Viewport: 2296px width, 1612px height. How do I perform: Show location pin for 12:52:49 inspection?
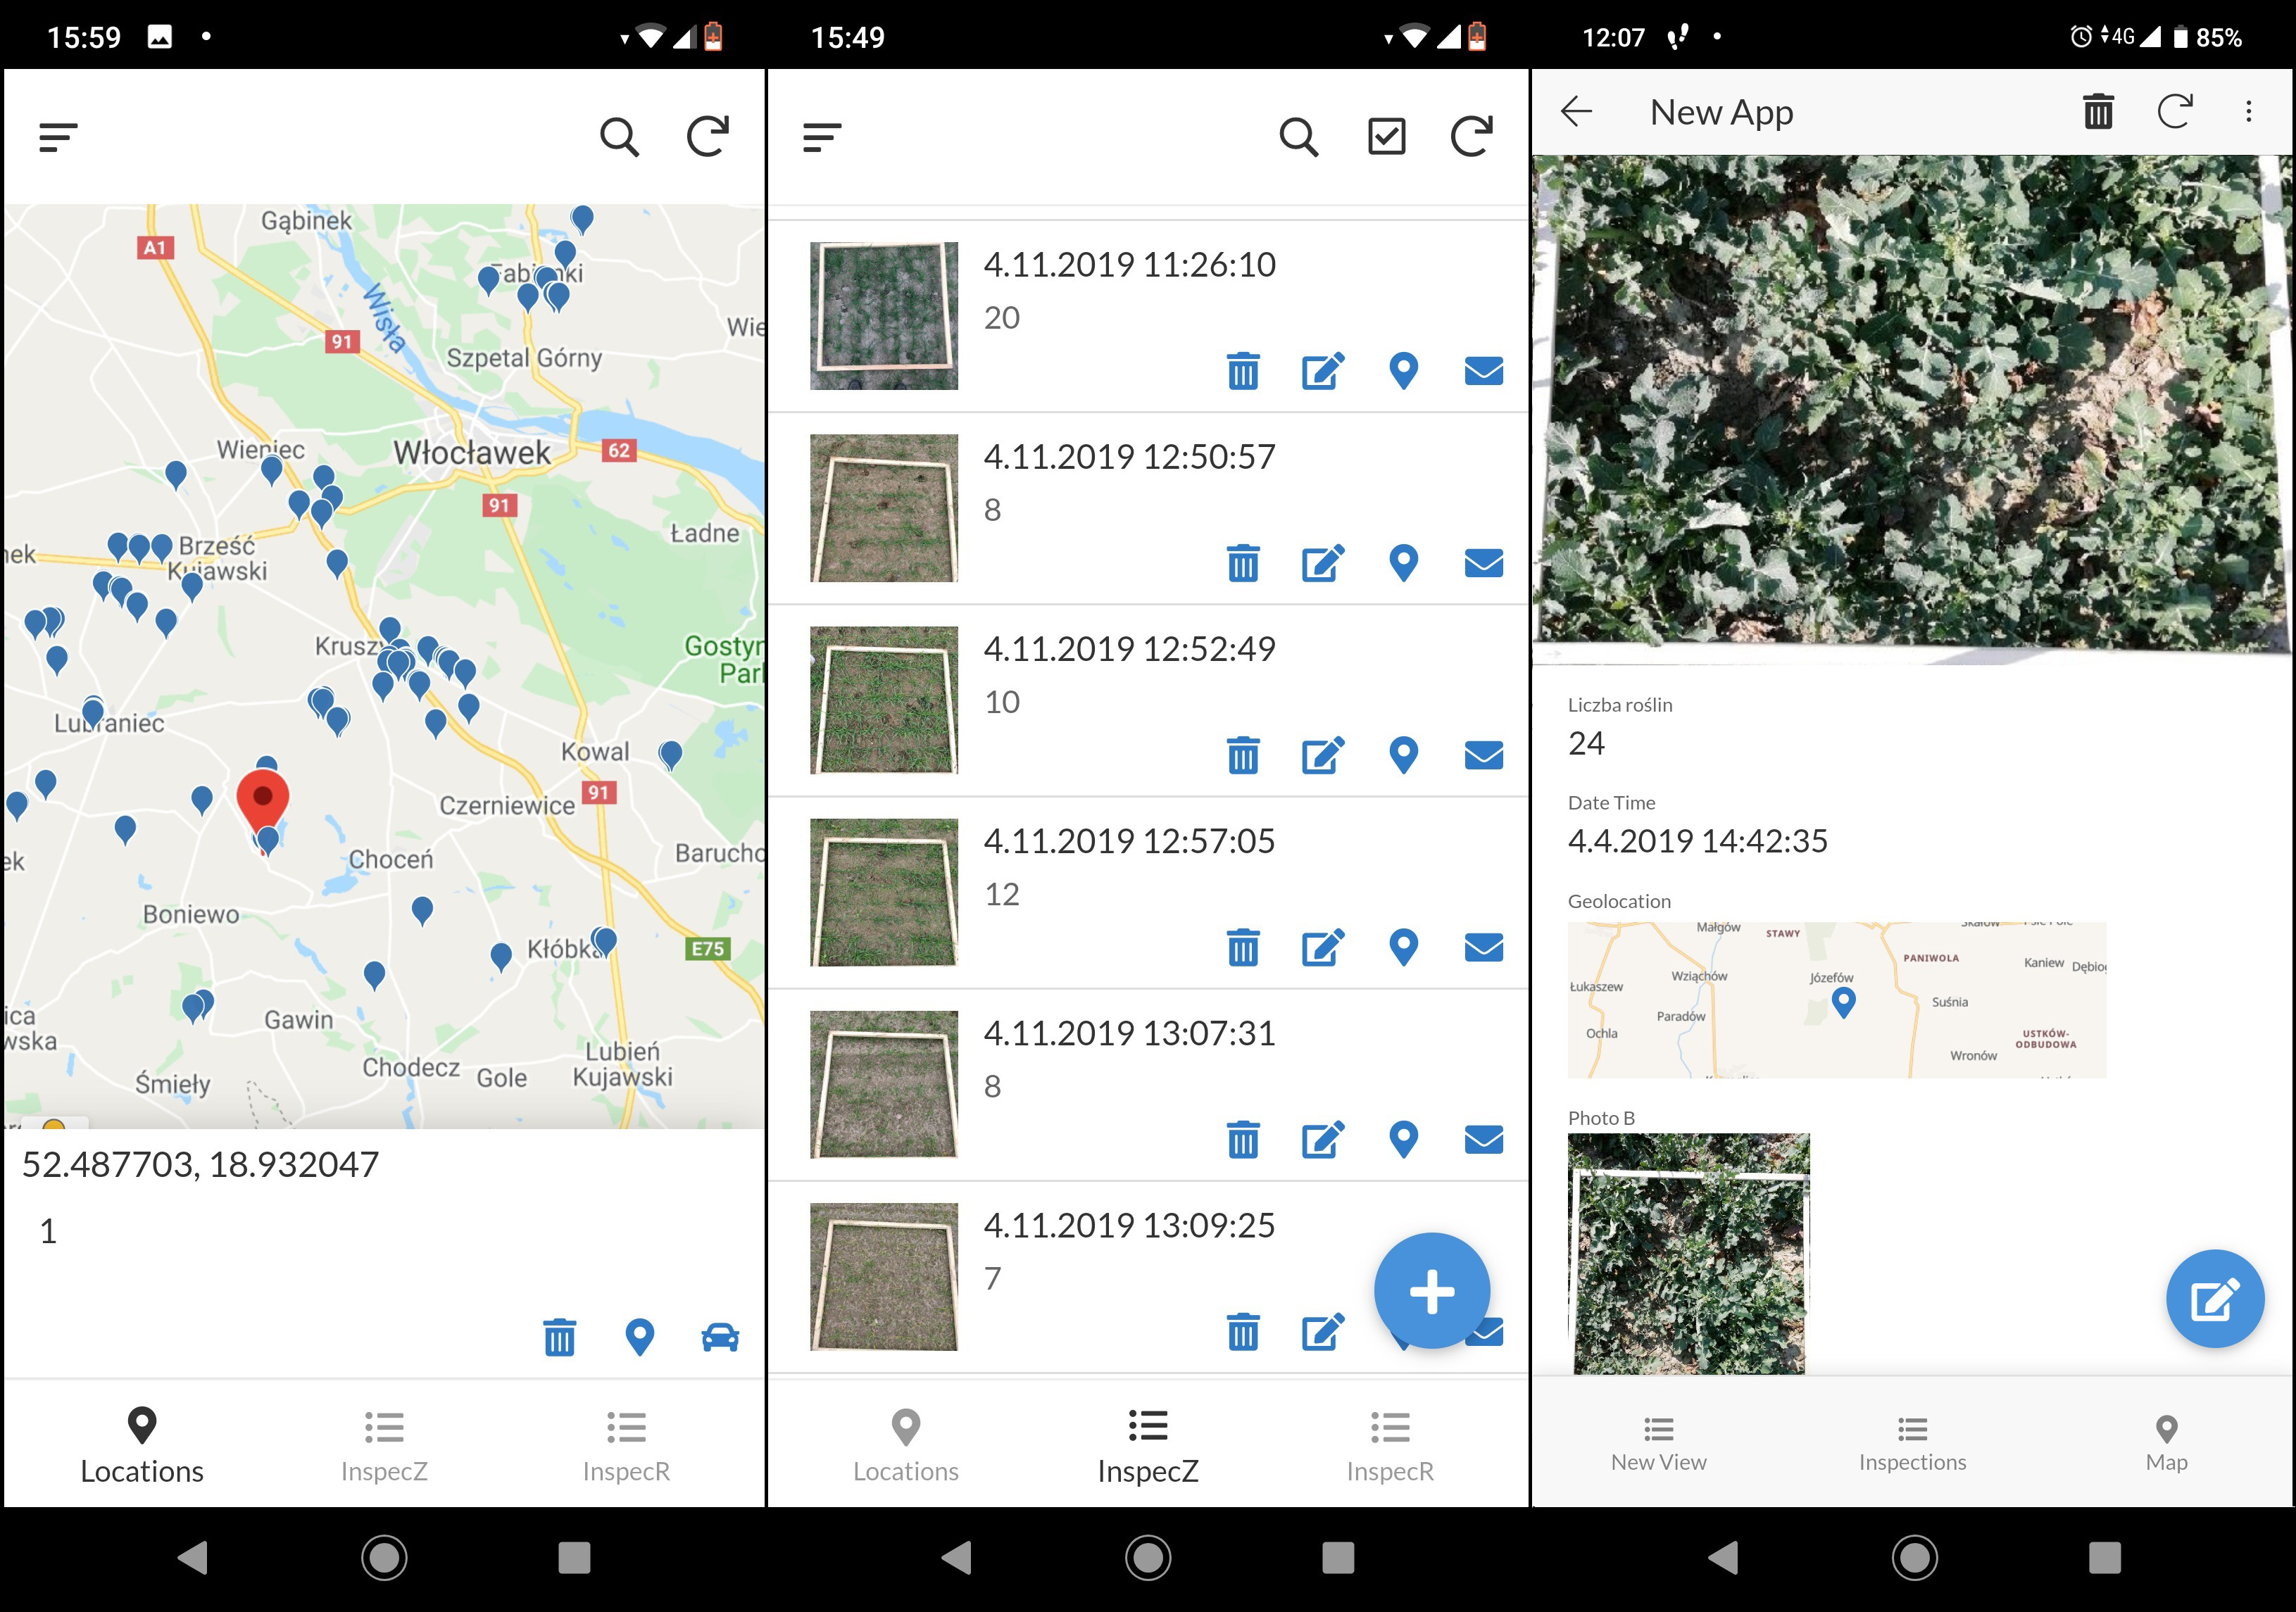1403,756
